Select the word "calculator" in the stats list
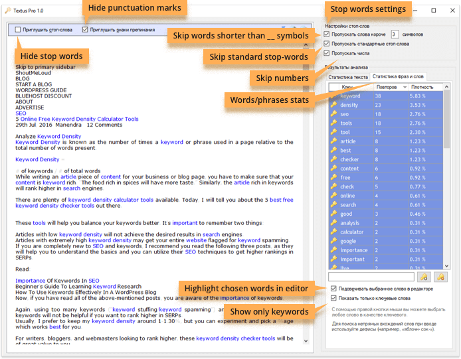461x359 pixels. (x=351, y=232)
